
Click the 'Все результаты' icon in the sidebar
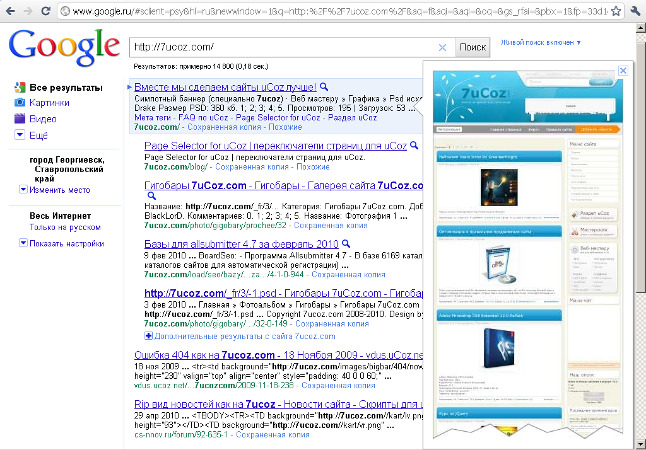point(20,87)
